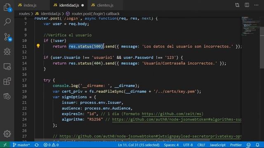Click 'usuario1' string on line 13

pos(103,58)
